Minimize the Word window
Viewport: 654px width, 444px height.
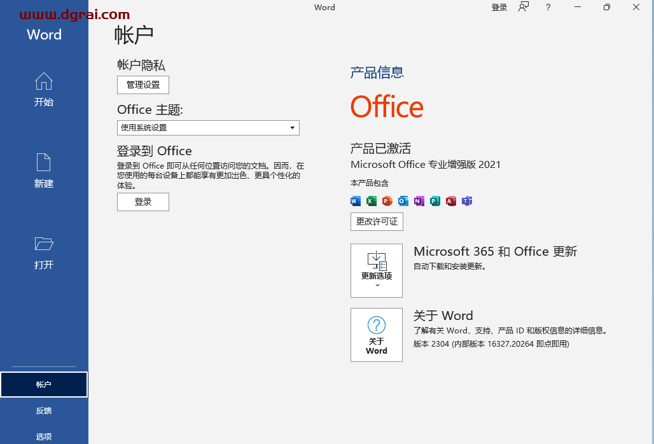(x=578, y=7)
